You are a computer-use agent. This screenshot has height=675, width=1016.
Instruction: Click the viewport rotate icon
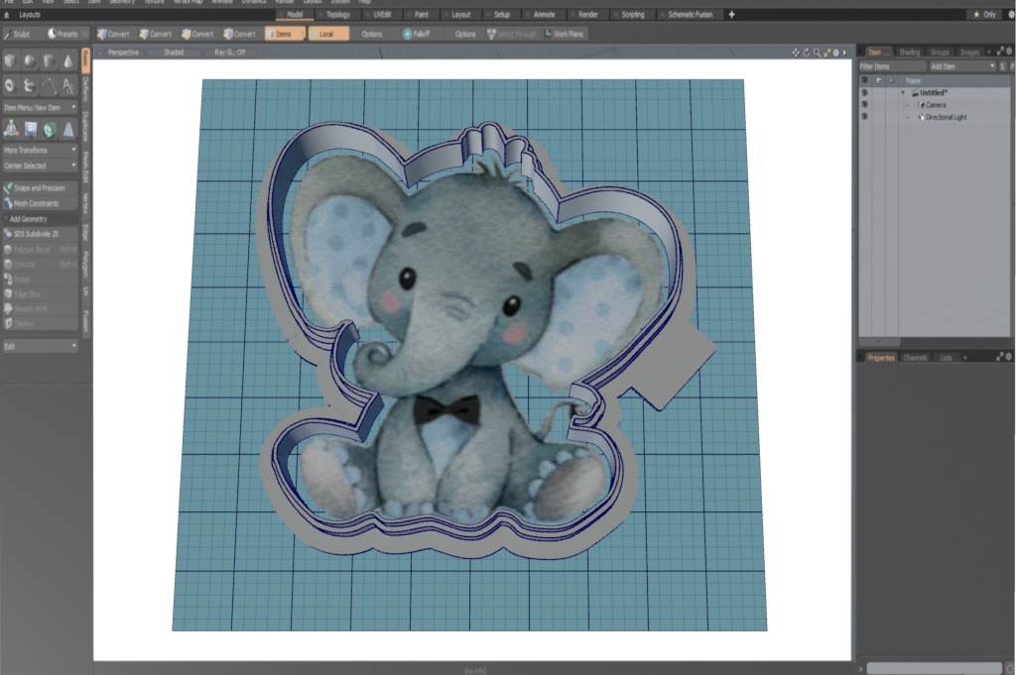point(806,52)
